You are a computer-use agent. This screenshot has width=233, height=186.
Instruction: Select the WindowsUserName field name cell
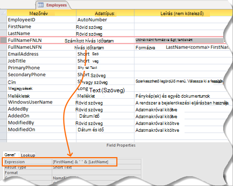tap(42, 102)
